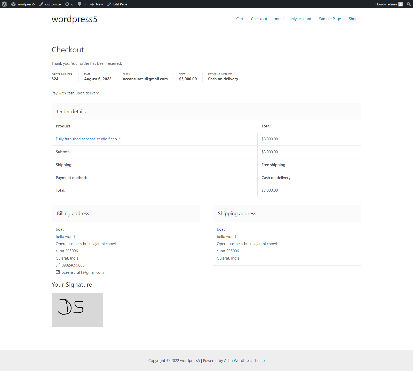Select order number 324 text

[x=55, y=79]
